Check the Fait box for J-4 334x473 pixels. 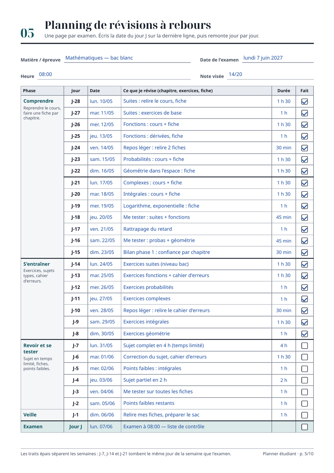click(304, 380)
